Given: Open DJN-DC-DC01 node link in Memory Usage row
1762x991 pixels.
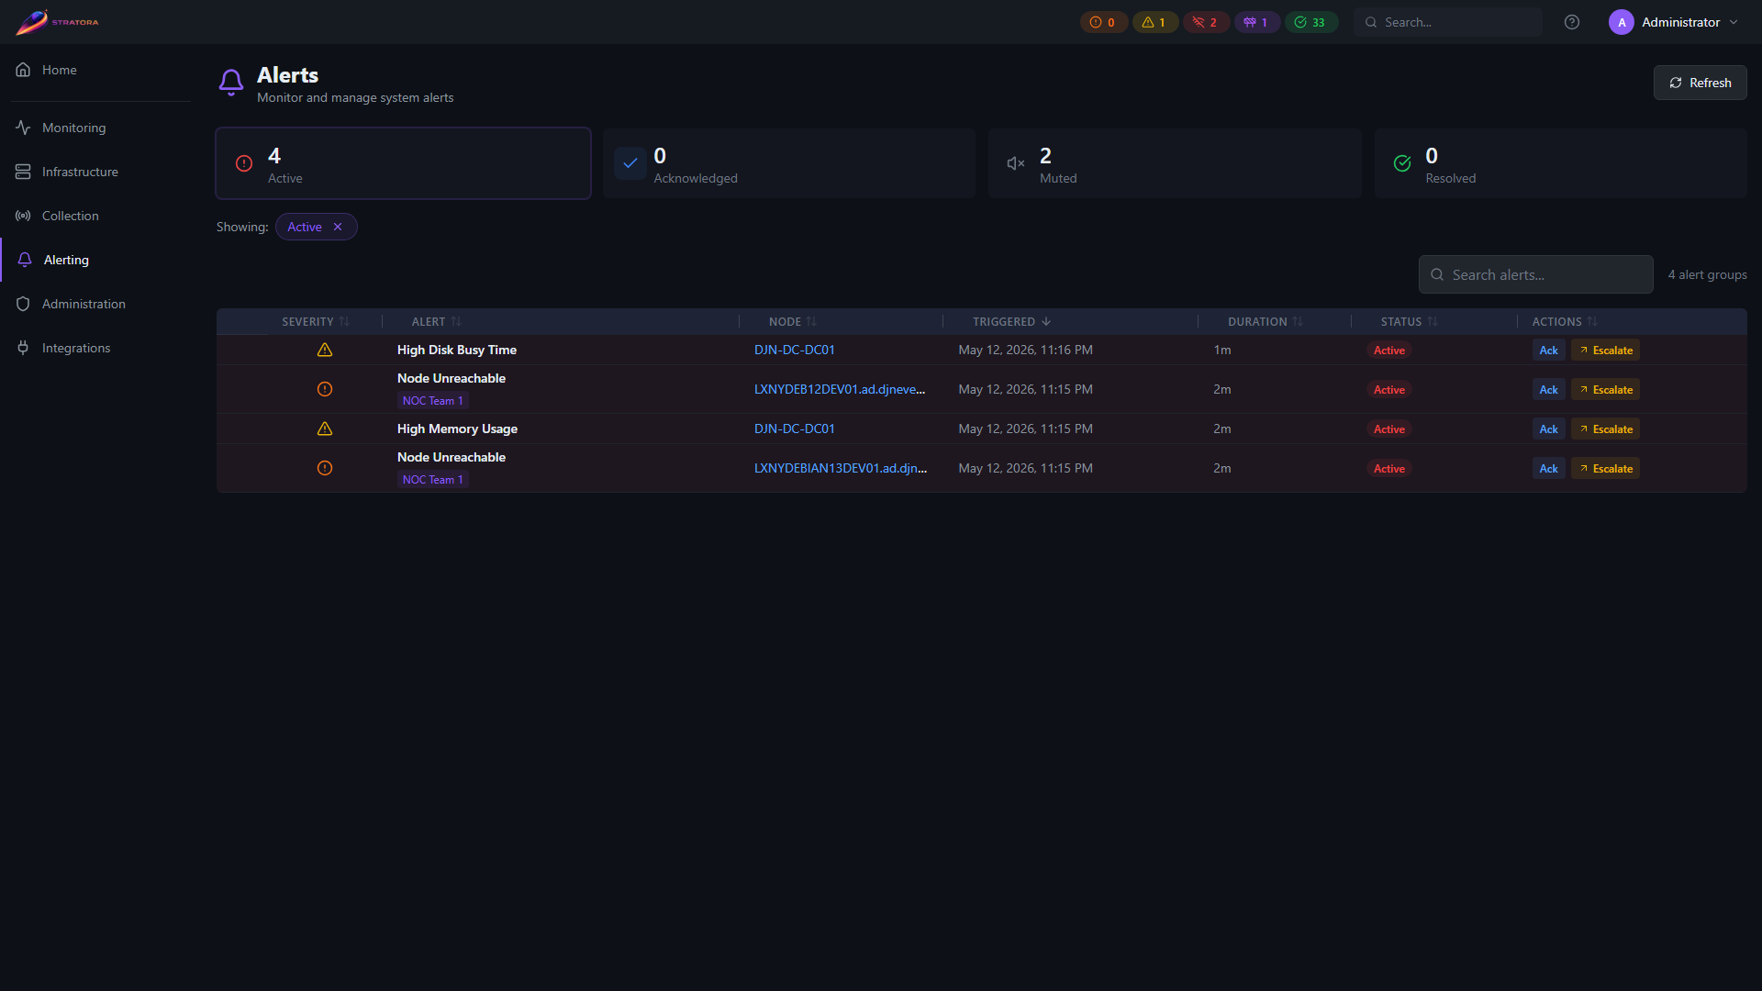Looking at the screenshot, I should click(795, 429).
